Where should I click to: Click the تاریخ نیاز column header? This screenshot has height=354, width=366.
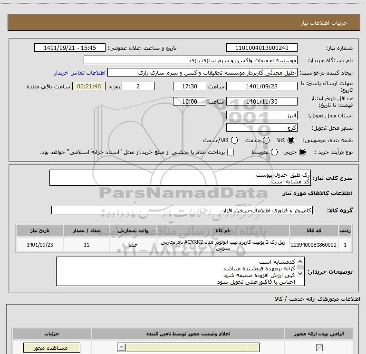pyautogui.click(x=40, y=230)
